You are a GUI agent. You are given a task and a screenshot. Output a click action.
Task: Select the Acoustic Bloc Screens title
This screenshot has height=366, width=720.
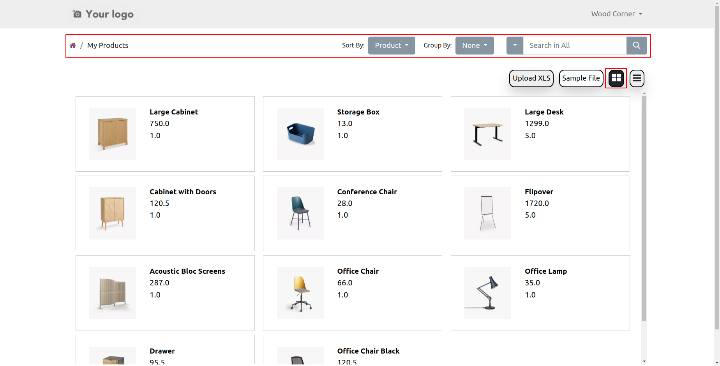187,271
